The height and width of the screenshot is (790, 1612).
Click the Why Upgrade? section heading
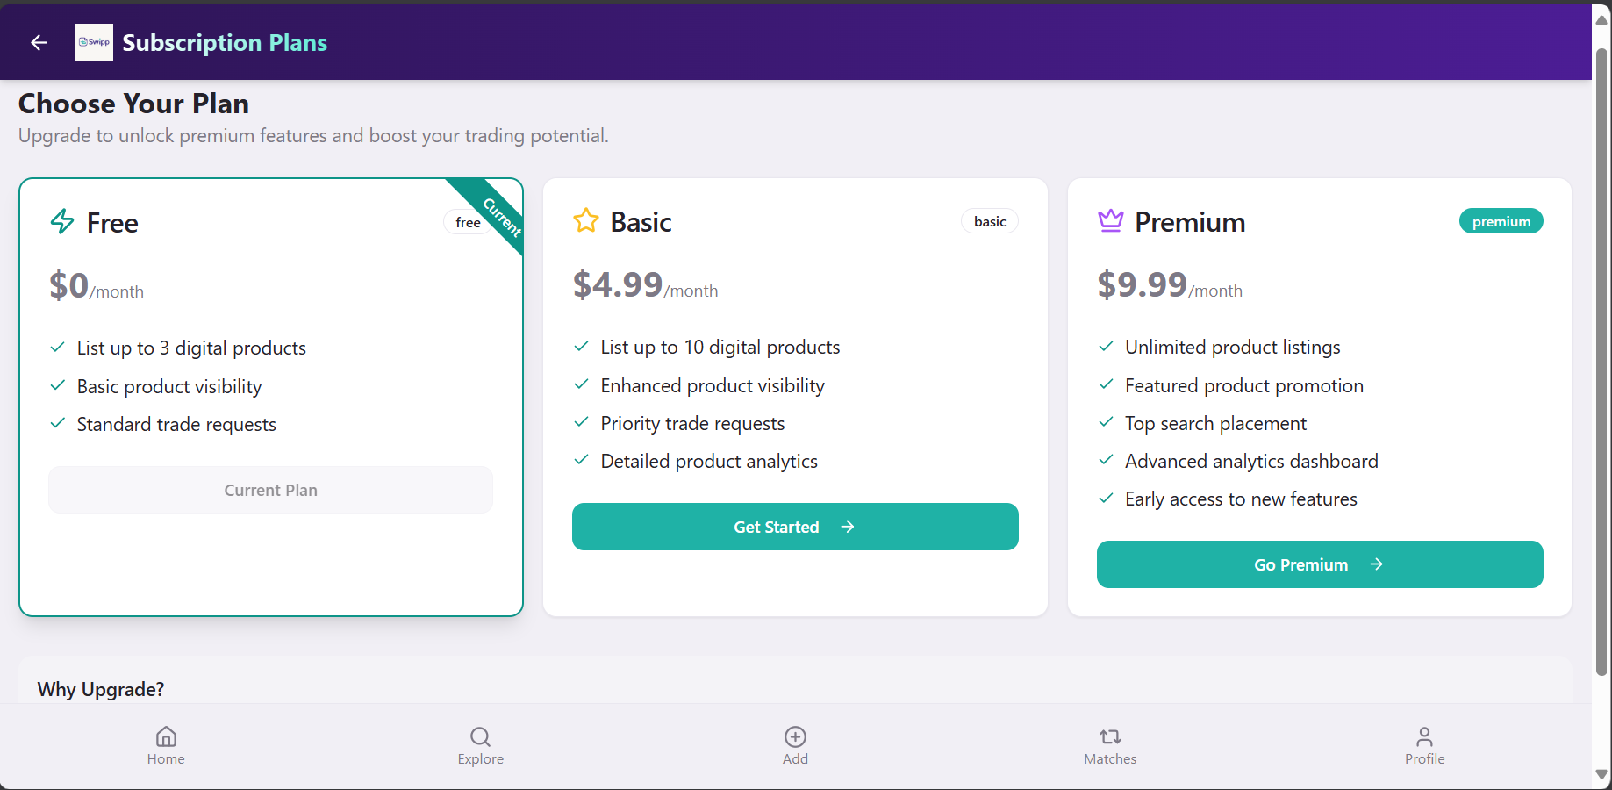pyautogui.click(x=101, y=689)
